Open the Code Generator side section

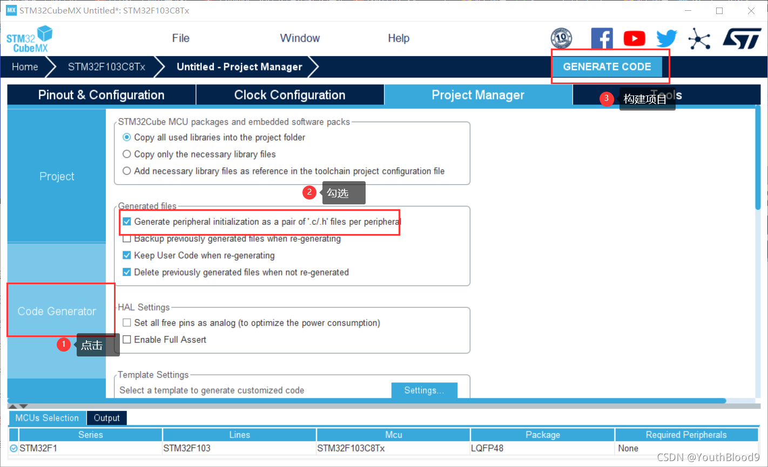tap(57, 311)
